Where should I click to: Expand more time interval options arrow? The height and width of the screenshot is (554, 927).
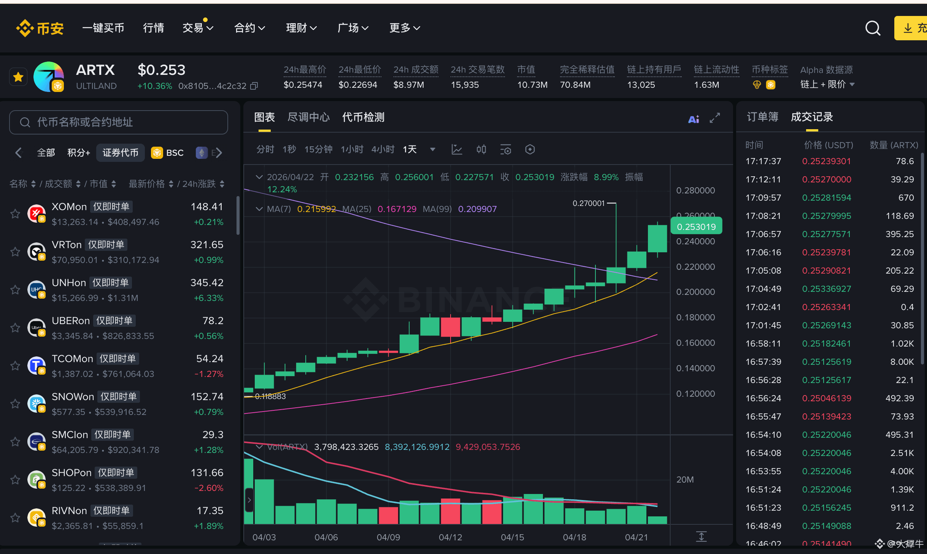tap(432, 149)
